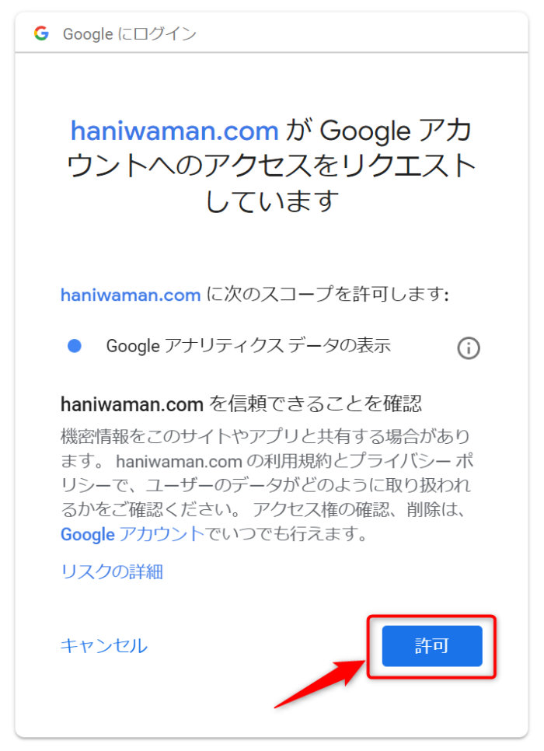This screenshot has height=751, width=544.
Task: Open info icon for Analytics data scope
Action: point(469,348)
